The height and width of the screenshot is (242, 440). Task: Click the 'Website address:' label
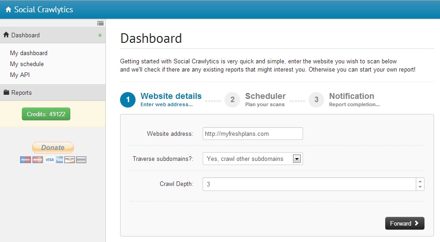click(170, 134)
